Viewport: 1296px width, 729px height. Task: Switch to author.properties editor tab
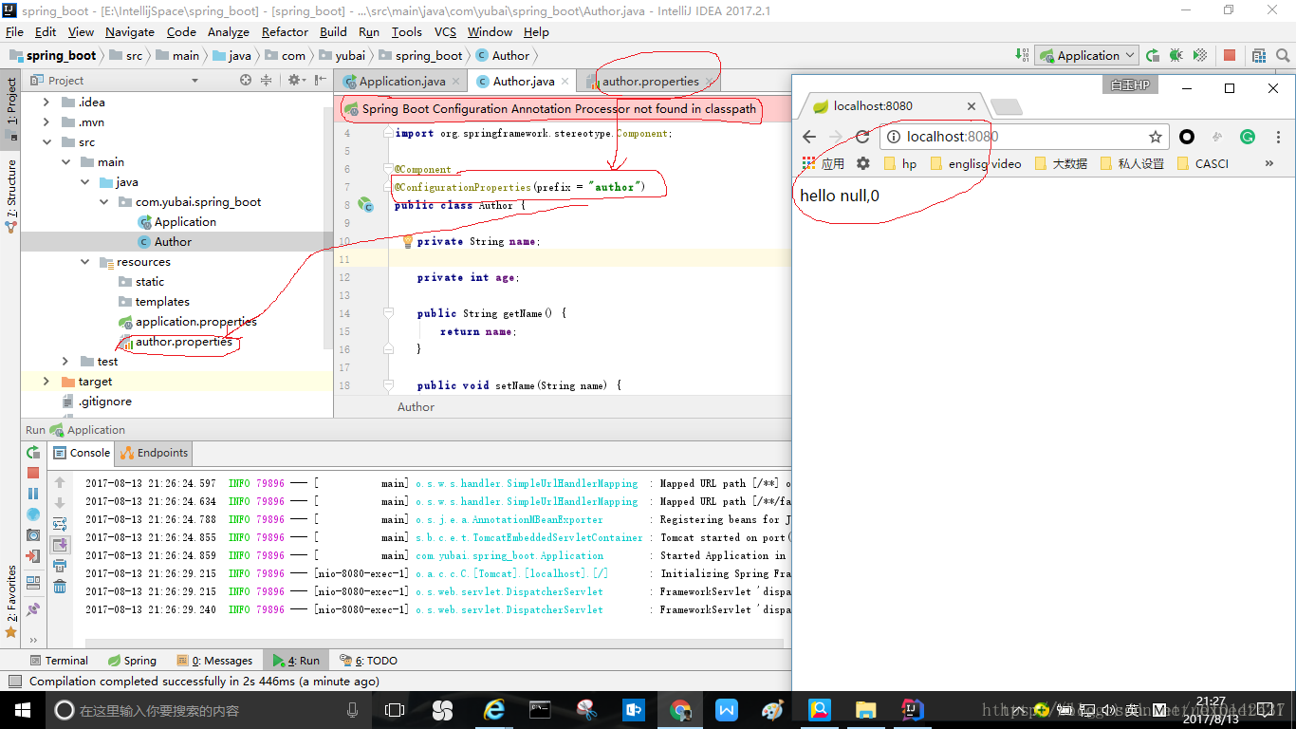650,82
